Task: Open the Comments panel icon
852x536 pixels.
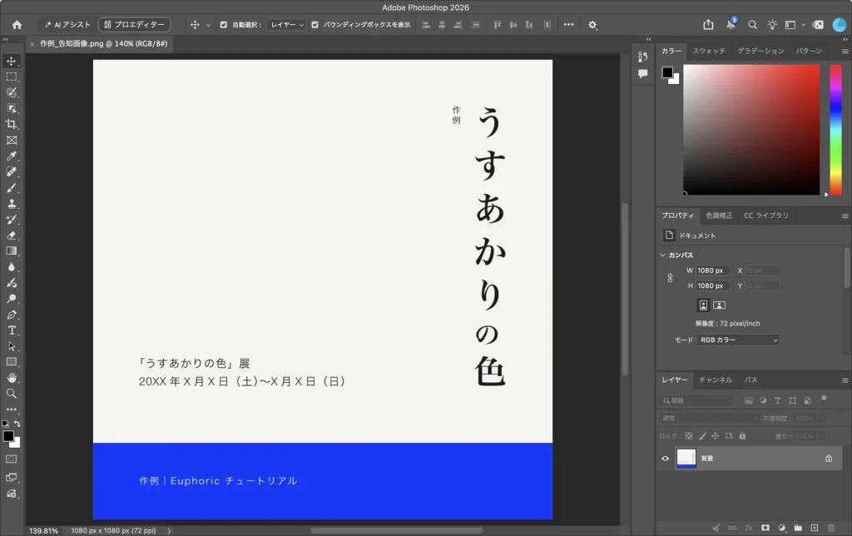Action: [643, 74]
